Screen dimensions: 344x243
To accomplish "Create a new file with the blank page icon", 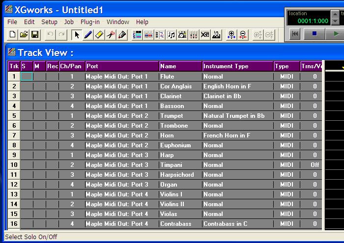I will click(x=12, y=35).
